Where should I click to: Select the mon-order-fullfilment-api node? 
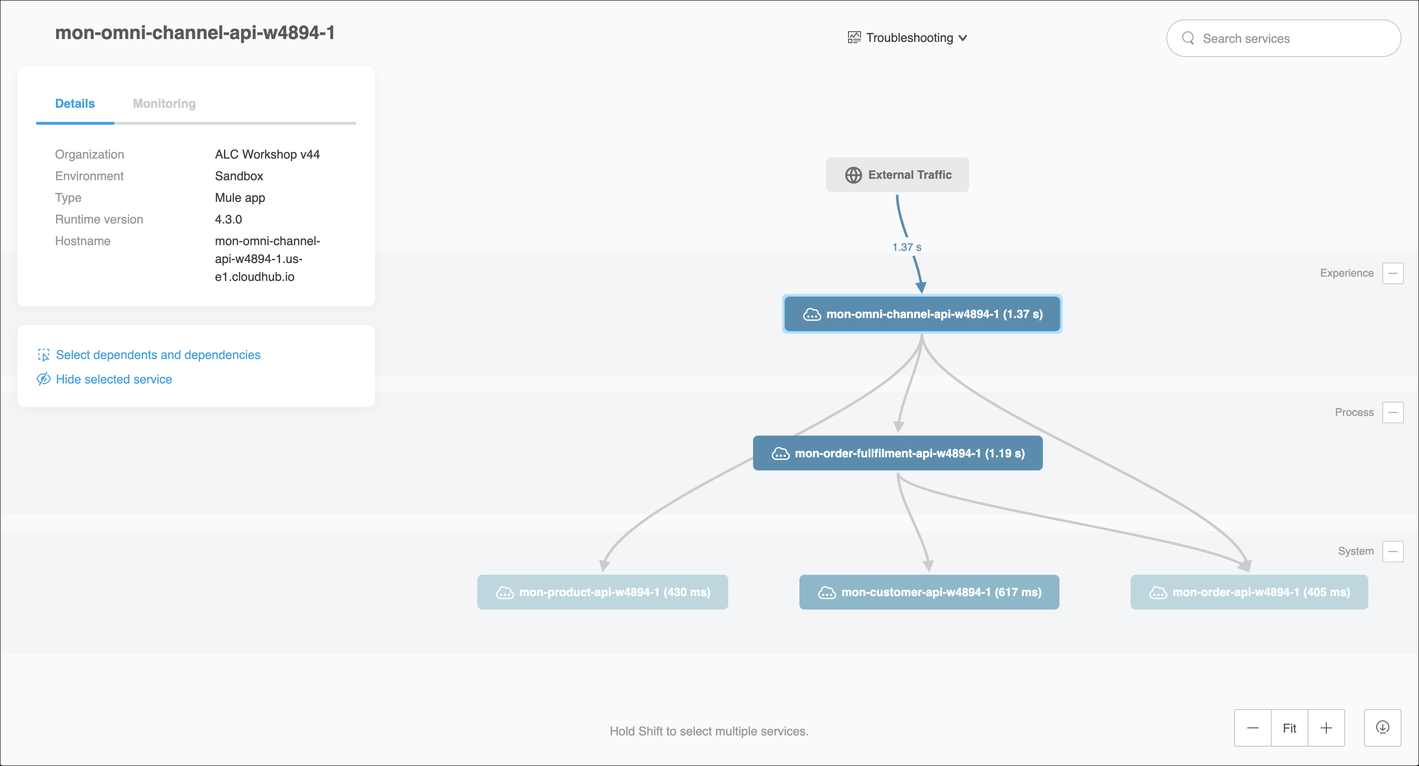pyautogui.click(x=897, y=453)
